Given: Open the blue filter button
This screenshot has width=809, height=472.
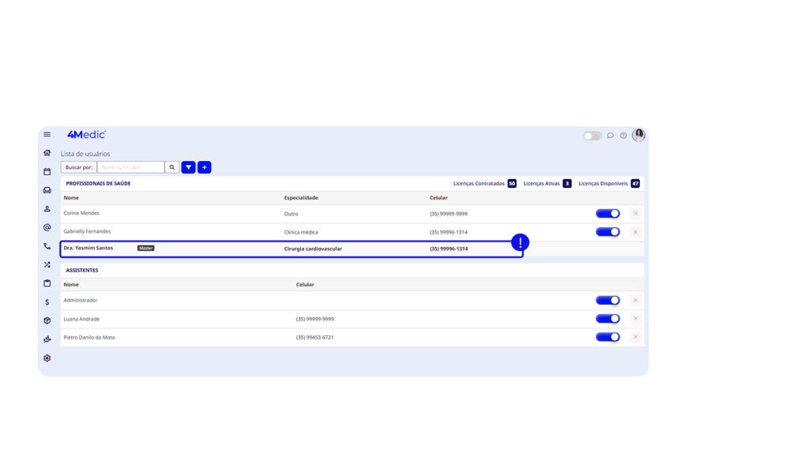Looking at the screenshot, I should click(189, 167).
